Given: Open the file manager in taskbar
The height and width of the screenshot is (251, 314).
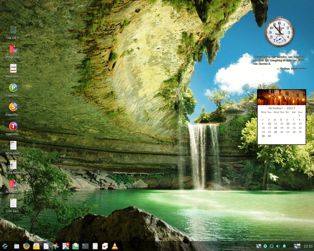Looking at the screenshot, I should [x=17, y=246].
